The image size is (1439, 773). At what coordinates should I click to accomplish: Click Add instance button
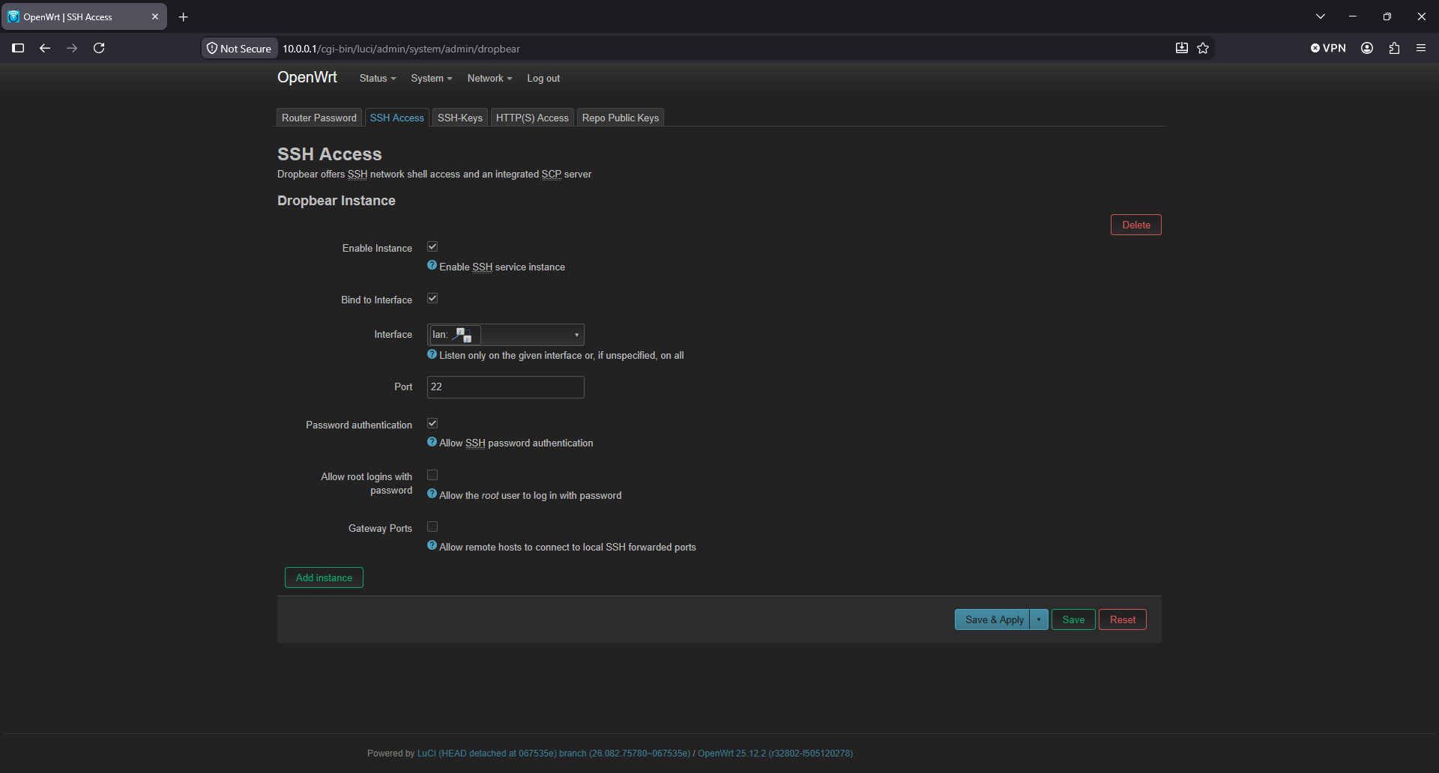pyautogui.click(x=324, y=578)
